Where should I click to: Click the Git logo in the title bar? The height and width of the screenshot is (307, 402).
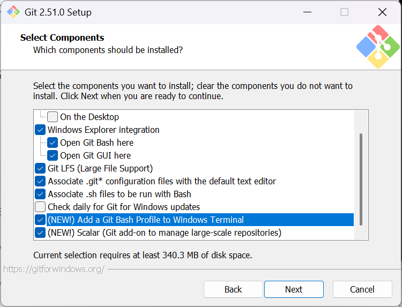pyautogui.click(x=13, y=12)
